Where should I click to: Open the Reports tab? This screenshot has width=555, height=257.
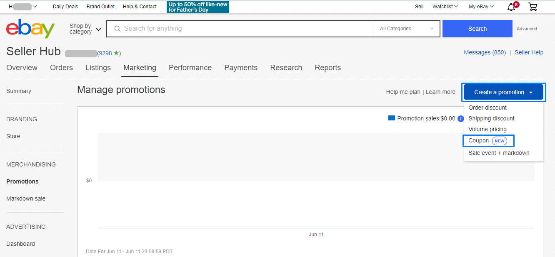coord(327,68)
